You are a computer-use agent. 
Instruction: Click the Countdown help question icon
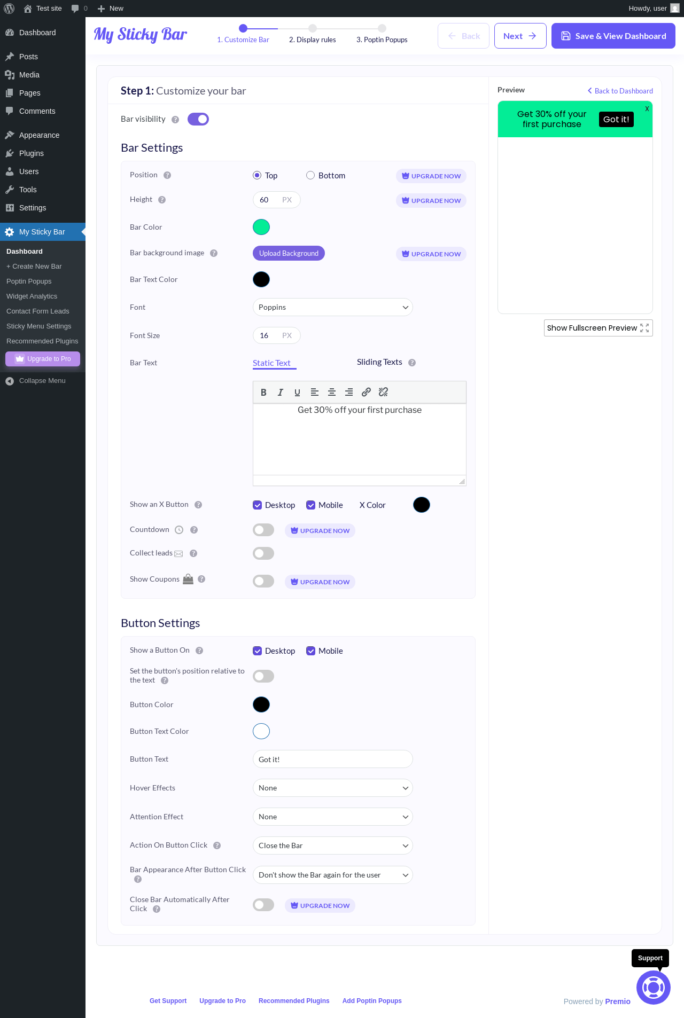194,530
